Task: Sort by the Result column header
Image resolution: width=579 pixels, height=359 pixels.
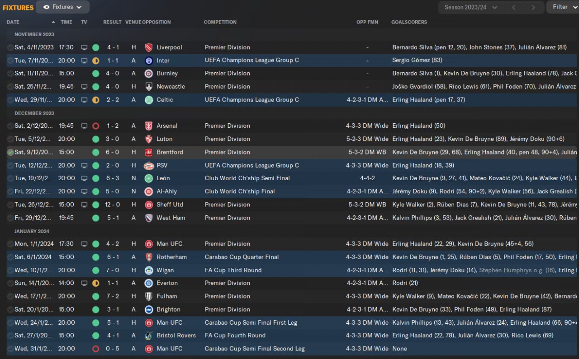Action: pos(112,22)
